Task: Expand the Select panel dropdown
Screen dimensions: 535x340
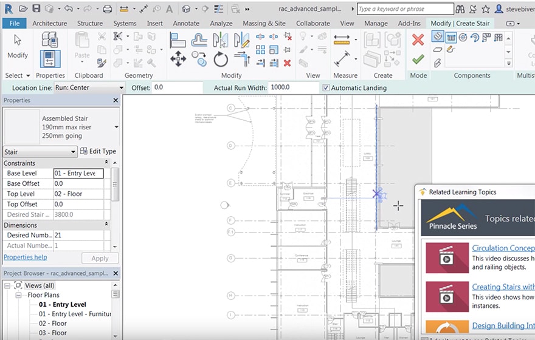Action: click(28, 76)
